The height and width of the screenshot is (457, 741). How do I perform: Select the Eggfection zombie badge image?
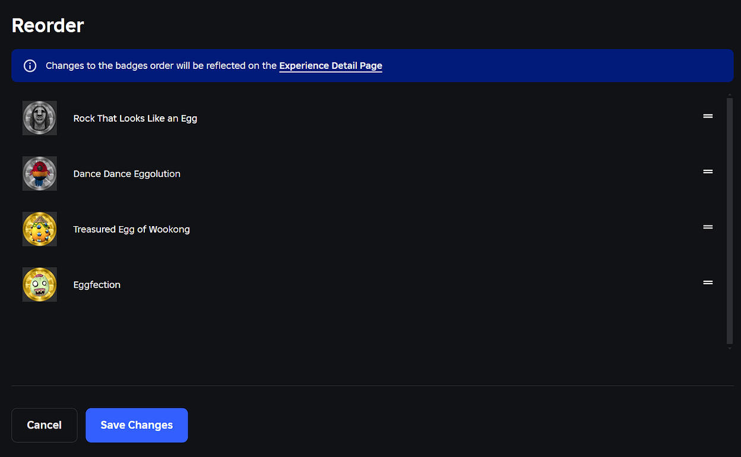tap(40, 284)
